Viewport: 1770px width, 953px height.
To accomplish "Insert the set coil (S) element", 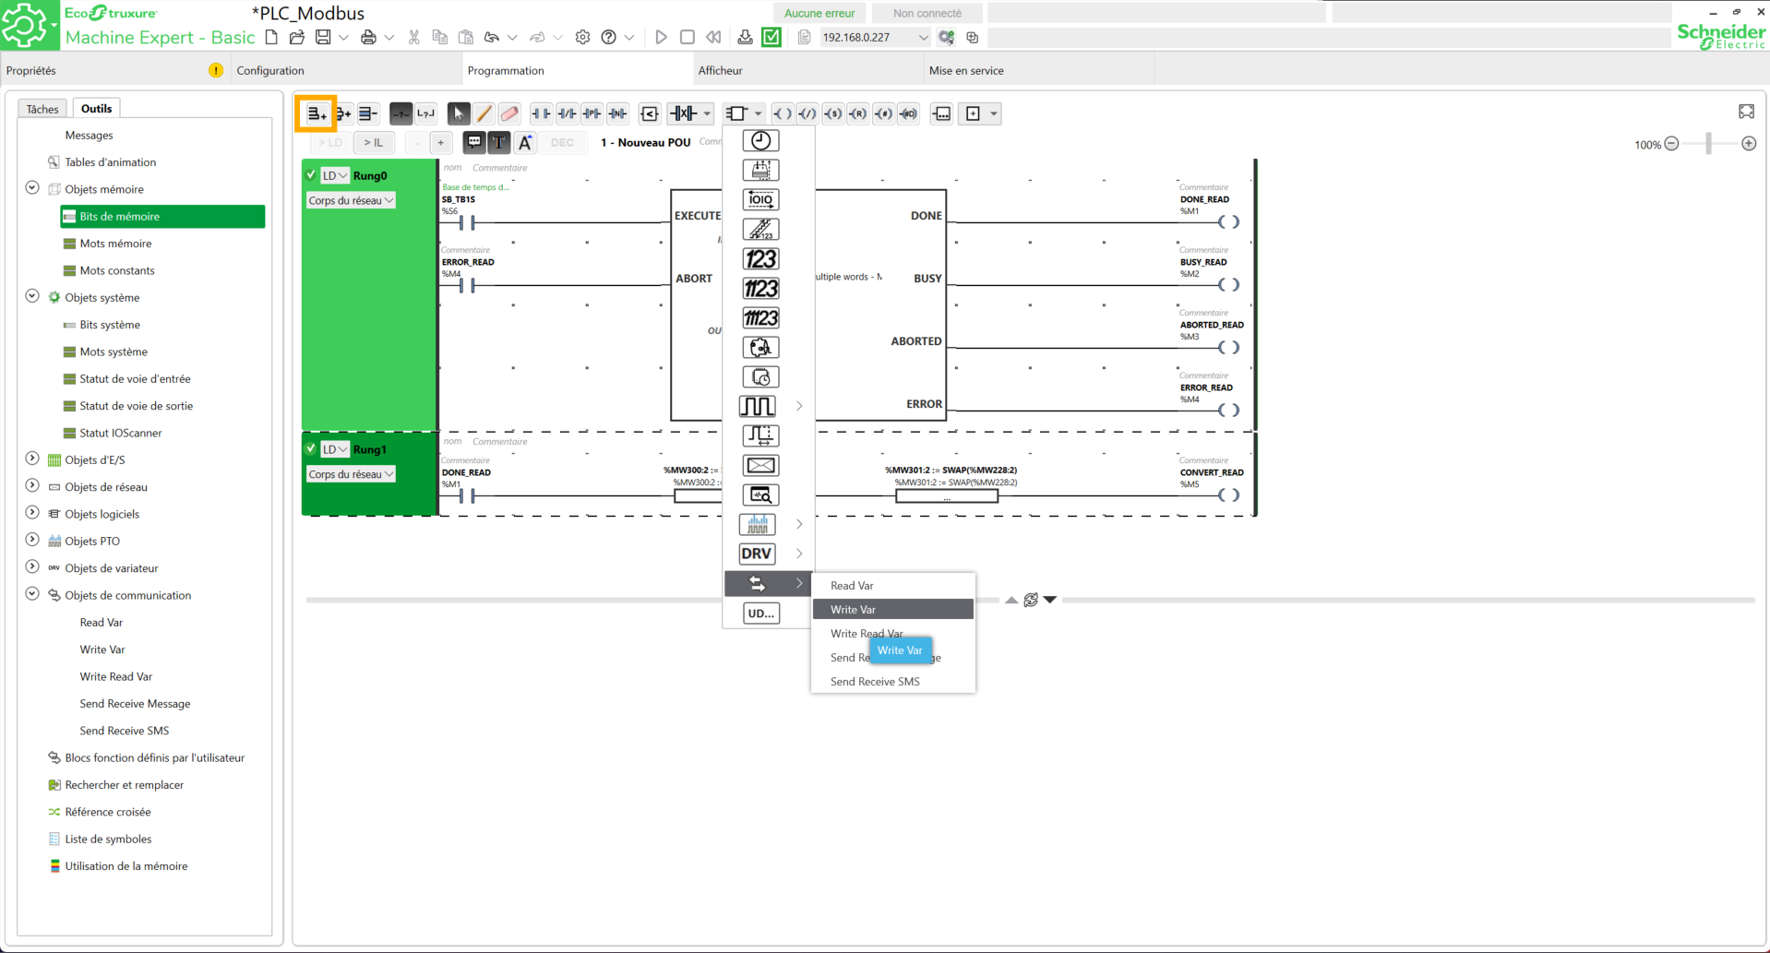I will 833,113.
